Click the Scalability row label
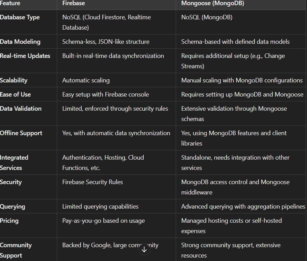This screenshot has width=307, height=261. coord(13,80)
